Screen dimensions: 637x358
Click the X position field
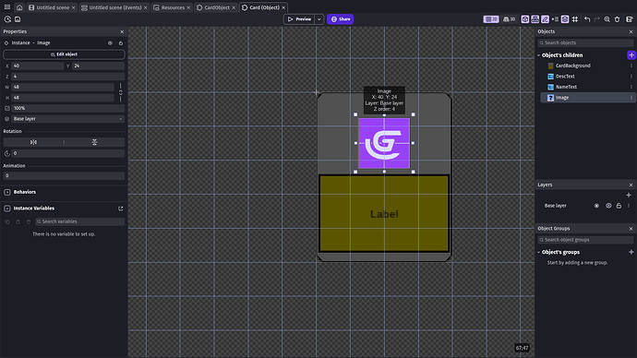click(x=37, y=66)
